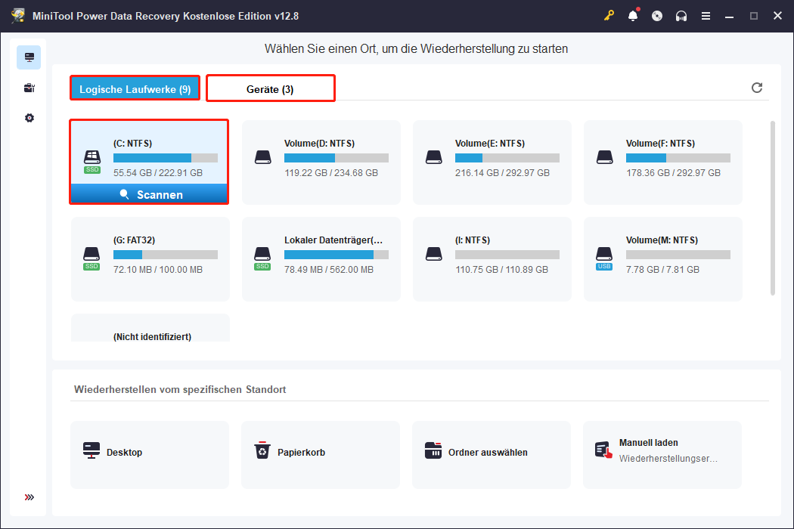This screenshot has height=529, width=794.
Task: Click Scannen on drive C
Action: click(x=149, y=194)
